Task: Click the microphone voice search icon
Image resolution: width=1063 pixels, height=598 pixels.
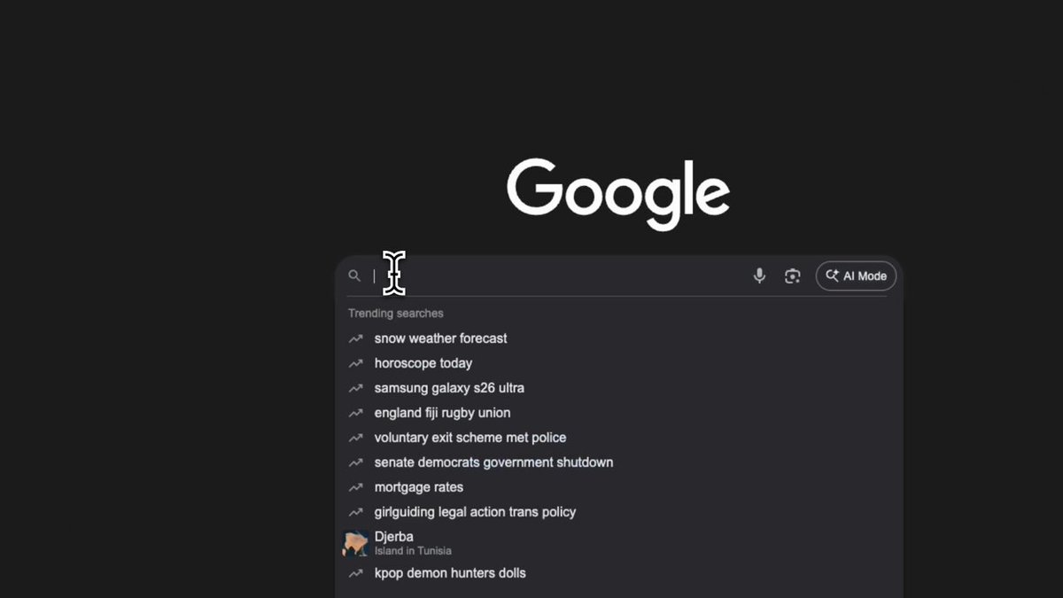Action: click(759, 276)
